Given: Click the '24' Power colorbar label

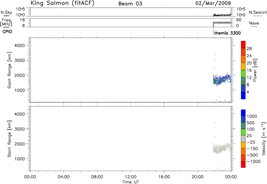Looking at the screenshot, I should point(249,56).
